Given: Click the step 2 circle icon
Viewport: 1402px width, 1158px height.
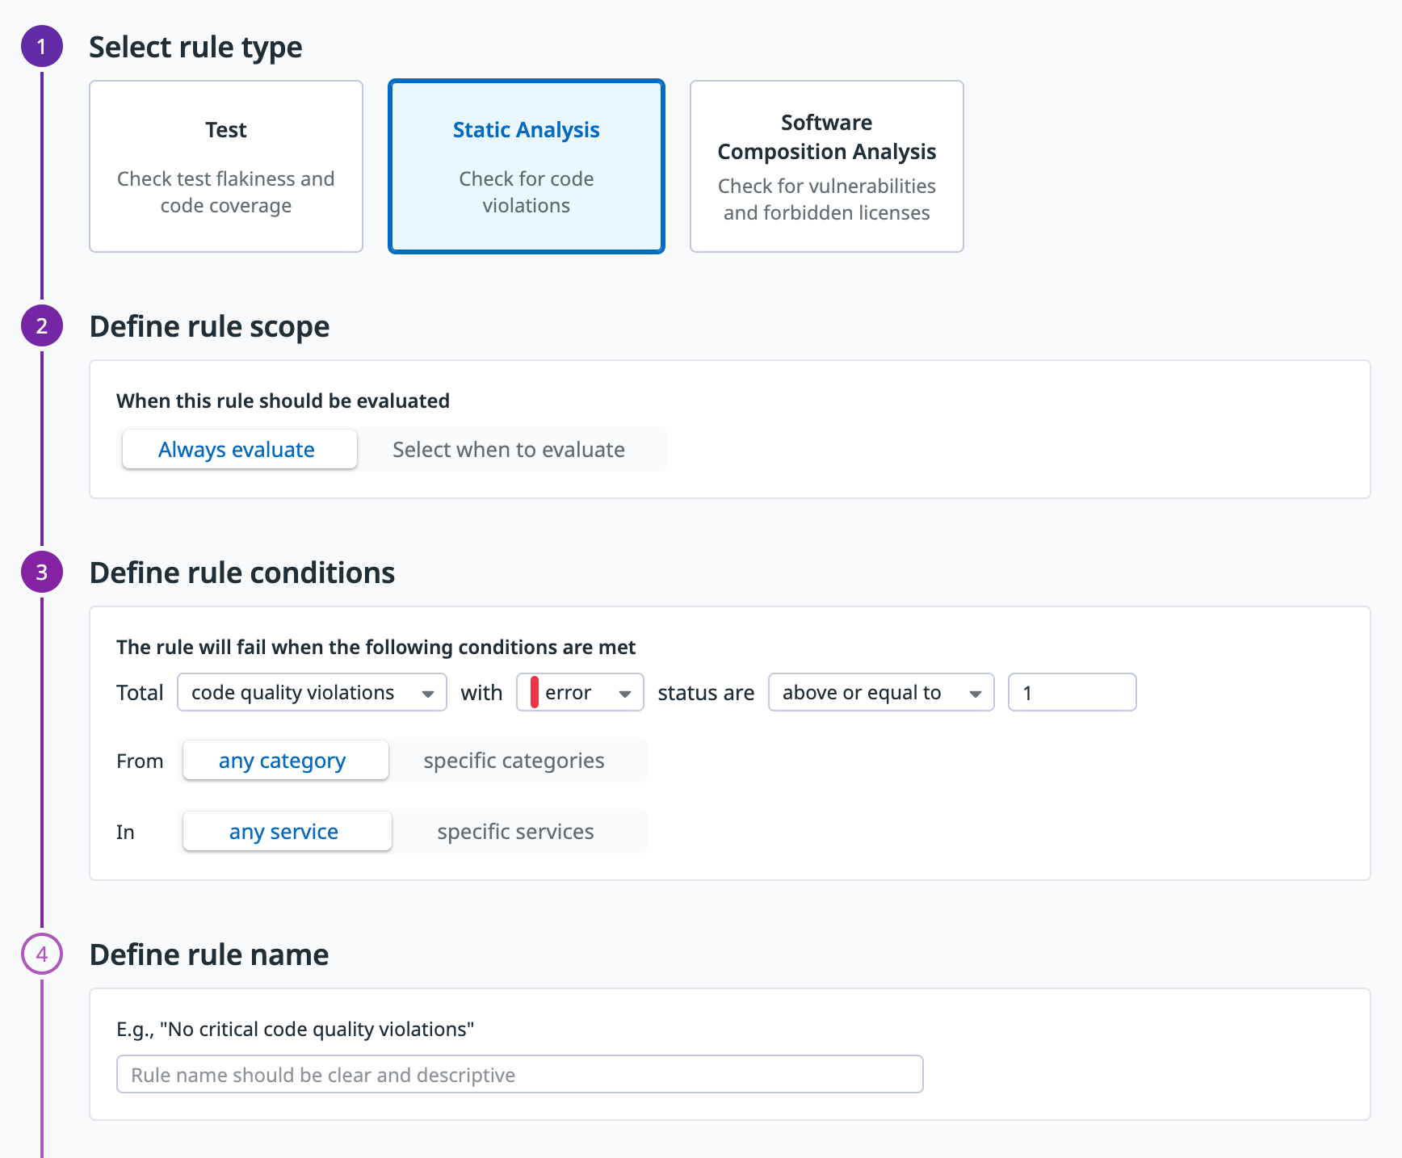Looking at the screenshot, I should coord(42,326).
